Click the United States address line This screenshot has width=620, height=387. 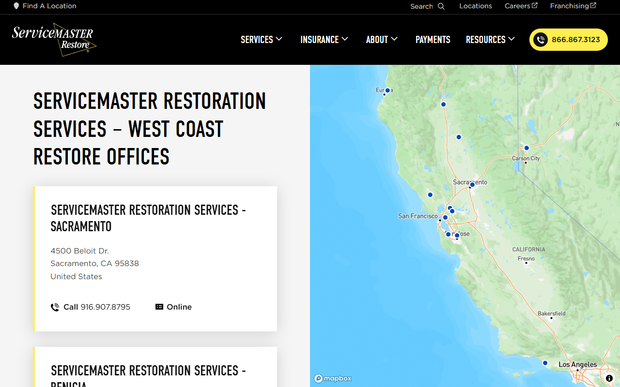[77, 277]
